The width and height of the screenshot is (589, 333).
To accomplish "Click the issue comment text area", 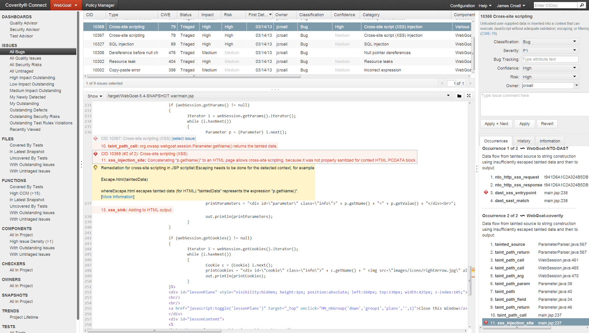I will click(x=535, y=104).
